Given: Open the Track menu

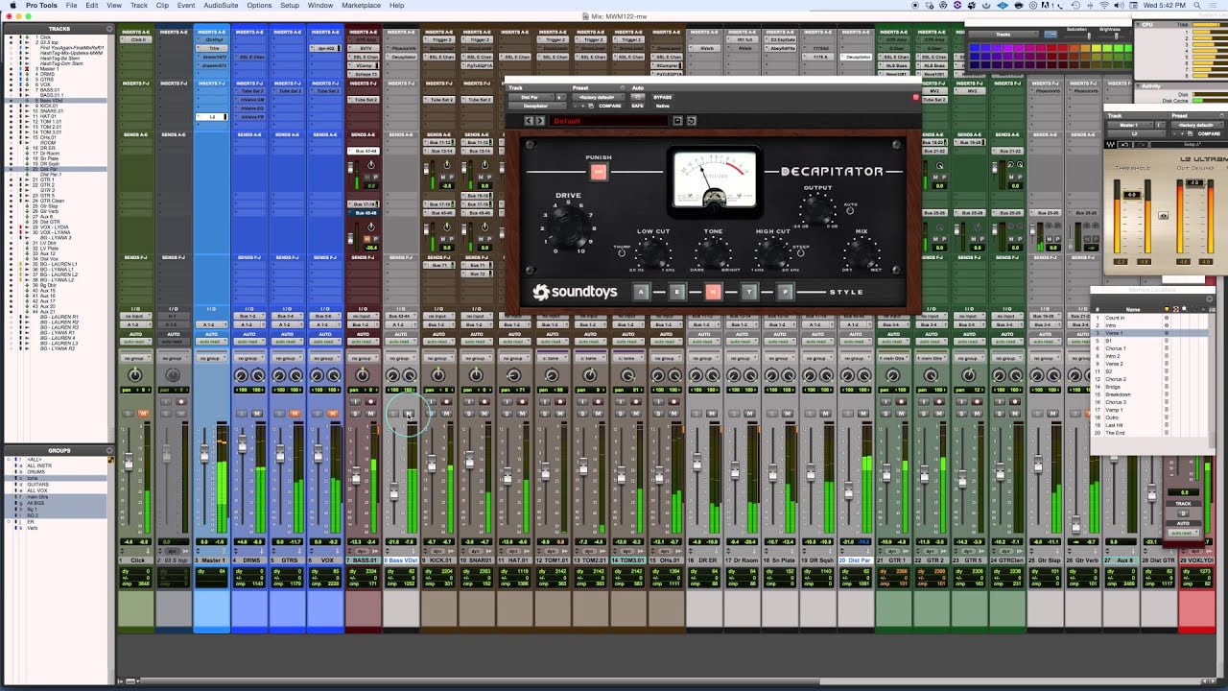Looking at the screenshot, I should [139, 5].
